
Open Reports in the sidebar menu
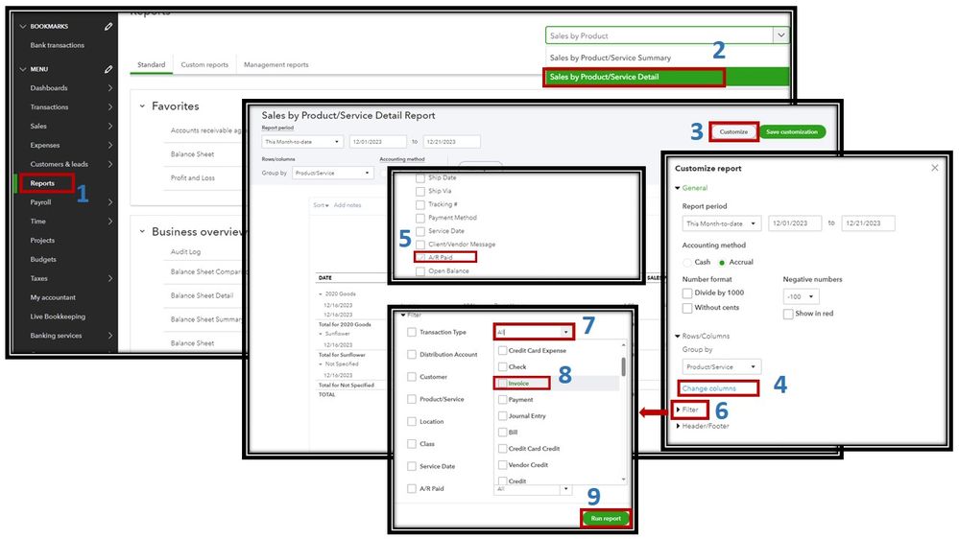point(42,183)
